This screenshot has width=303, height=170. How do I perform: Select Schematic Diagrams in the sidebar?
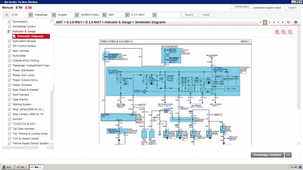[x=30, y=36]
